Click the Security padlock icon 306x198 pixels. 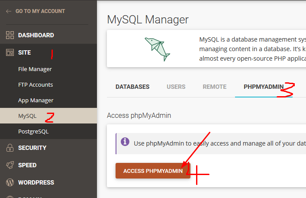tap(10, 148)
